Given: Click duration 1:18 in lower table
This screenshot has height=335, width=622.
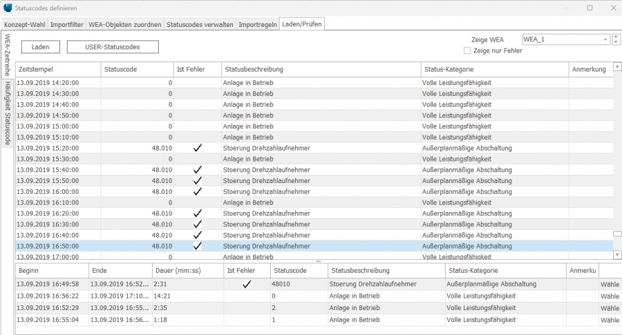Looking at the screenshot, I should tap(160, 320).
